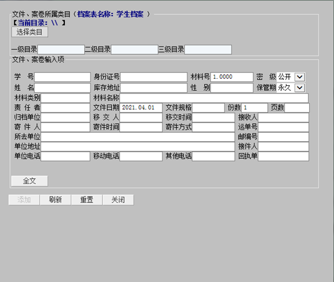Click the 一级目录 text box
Screen dimensions: 334x282
(x=61, y=50)
